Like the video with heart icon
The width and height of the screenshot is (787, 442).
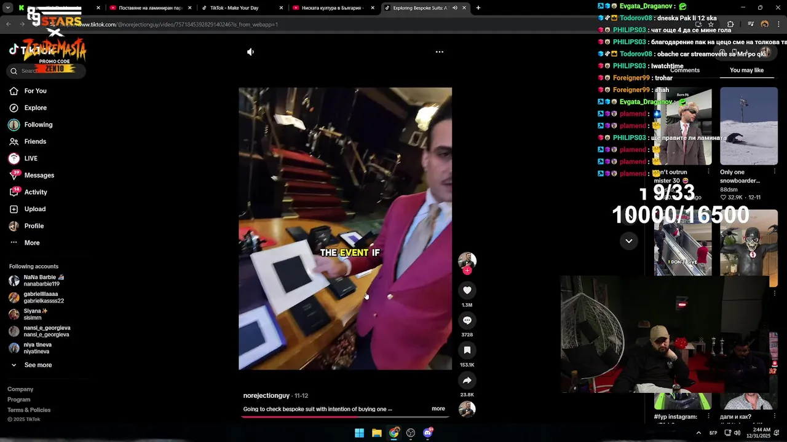[467, 290]
